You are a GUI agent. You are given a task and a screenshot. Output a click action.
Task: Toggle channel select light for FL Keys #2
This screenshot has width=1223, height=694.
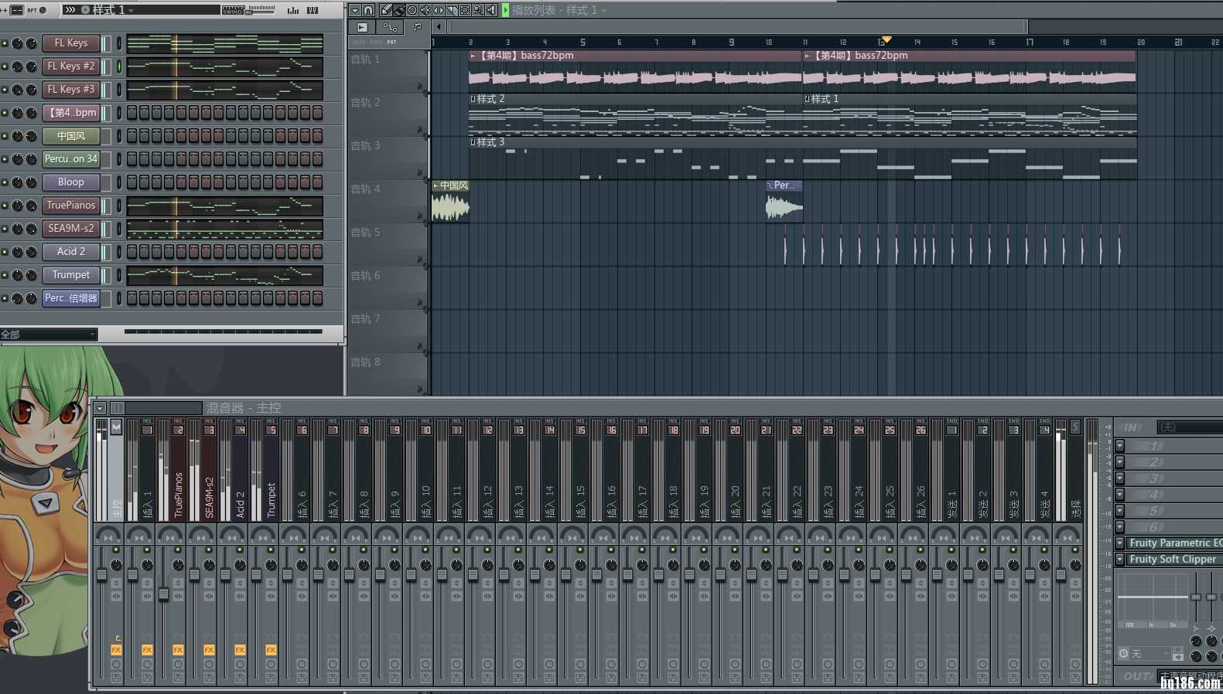(x=119, y=67)
